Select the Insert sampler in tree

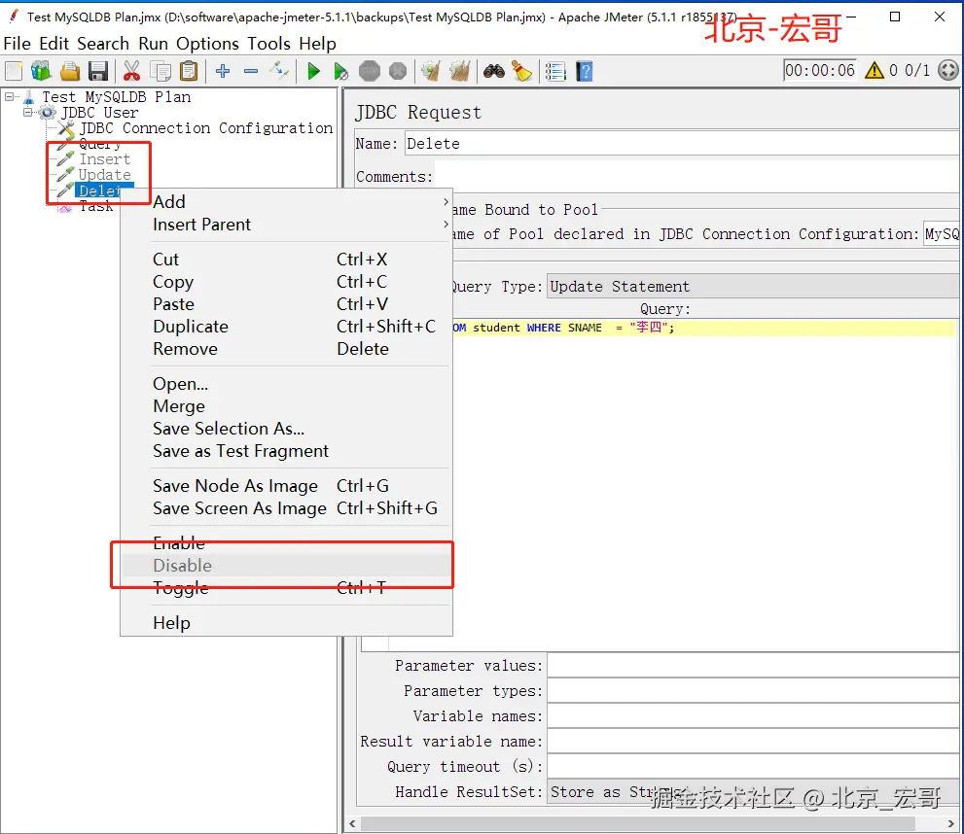104,159
